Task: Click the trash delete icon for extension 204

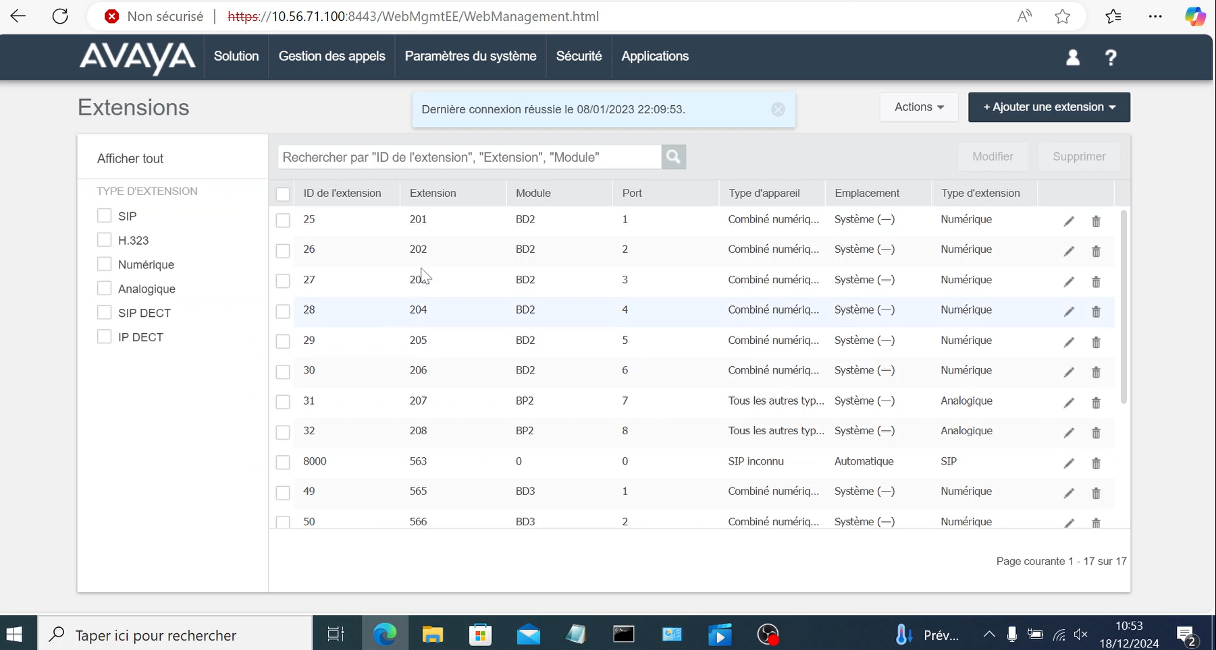Action: (x=1096, y=312)
